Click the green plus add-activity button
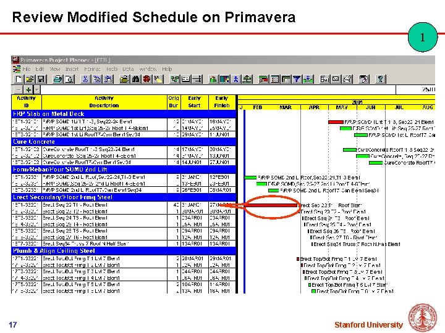Image resolution: width=445 pixels, height=333 pixels. coord(28,90)
